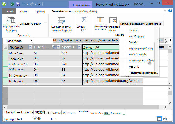Select the Δίσκος ge column header
Viewport: 175px width, 124px height.
tap(101, 47)
